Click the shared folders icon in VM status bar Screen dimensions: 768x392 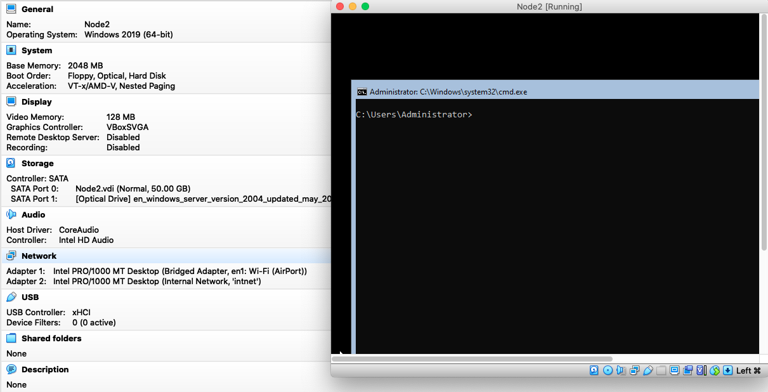(661, 370)
